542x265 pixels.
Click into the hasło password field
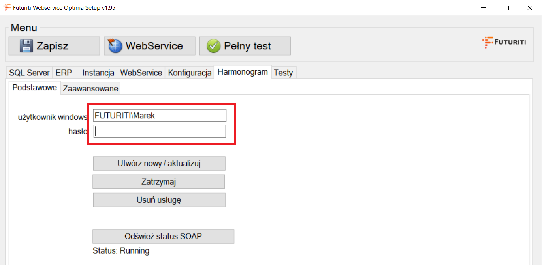click(160, 131)
